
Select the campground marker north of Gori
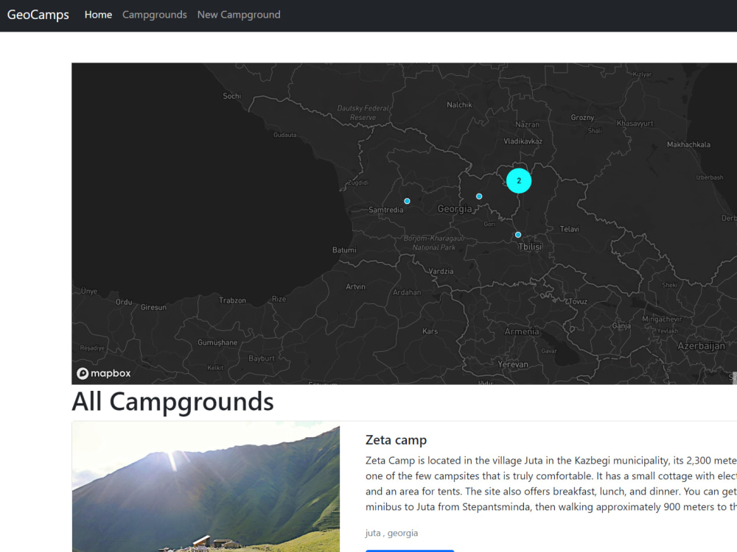coord(479,197)
